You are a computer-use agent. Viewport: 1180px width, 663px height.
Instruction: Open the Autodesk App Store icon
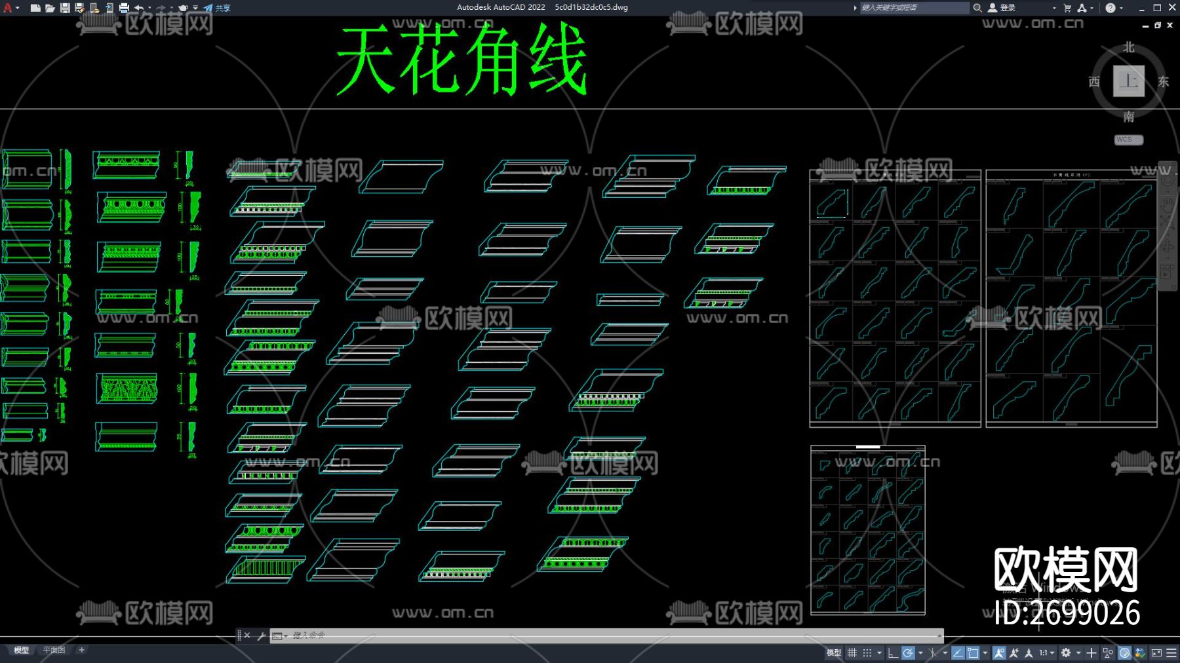[1082, 8]
